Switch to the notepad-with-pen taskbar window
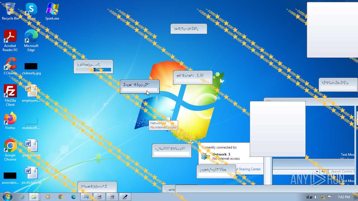Screen dimensions: 358x201 pyautogui.click(x=125, y=197)
